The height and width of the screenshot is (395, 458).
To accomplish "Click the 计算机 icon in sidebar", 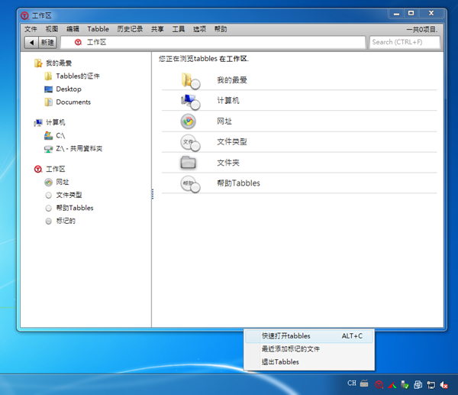I will click(x=38, y=122).
